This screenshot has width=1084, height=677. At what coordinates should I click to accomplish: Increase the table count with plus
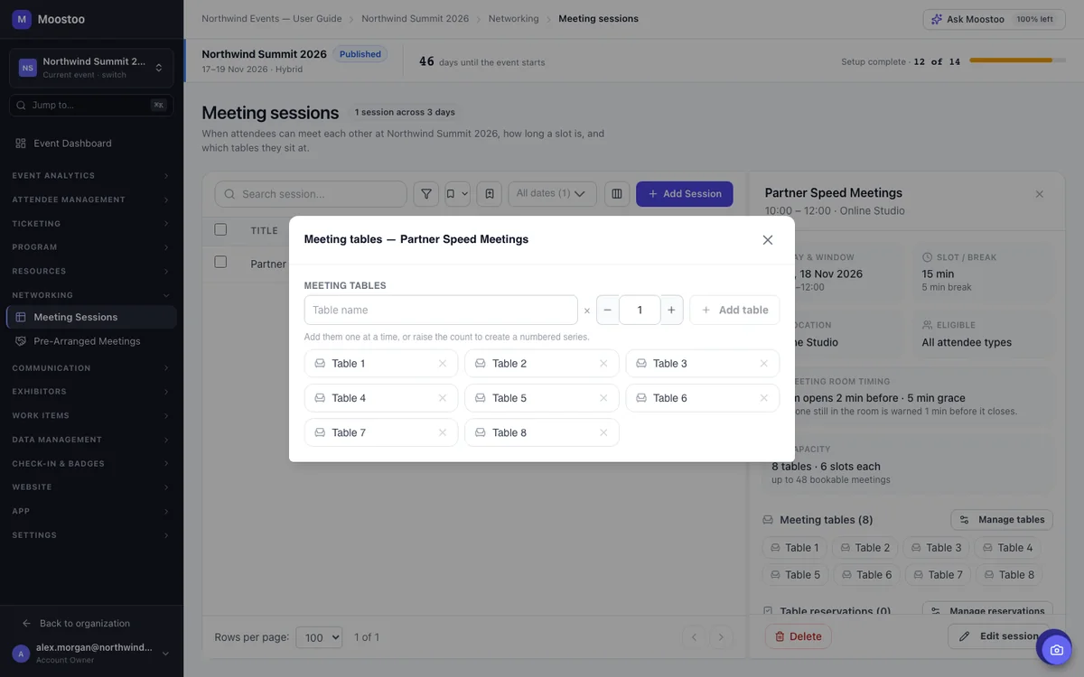point(671,310)
